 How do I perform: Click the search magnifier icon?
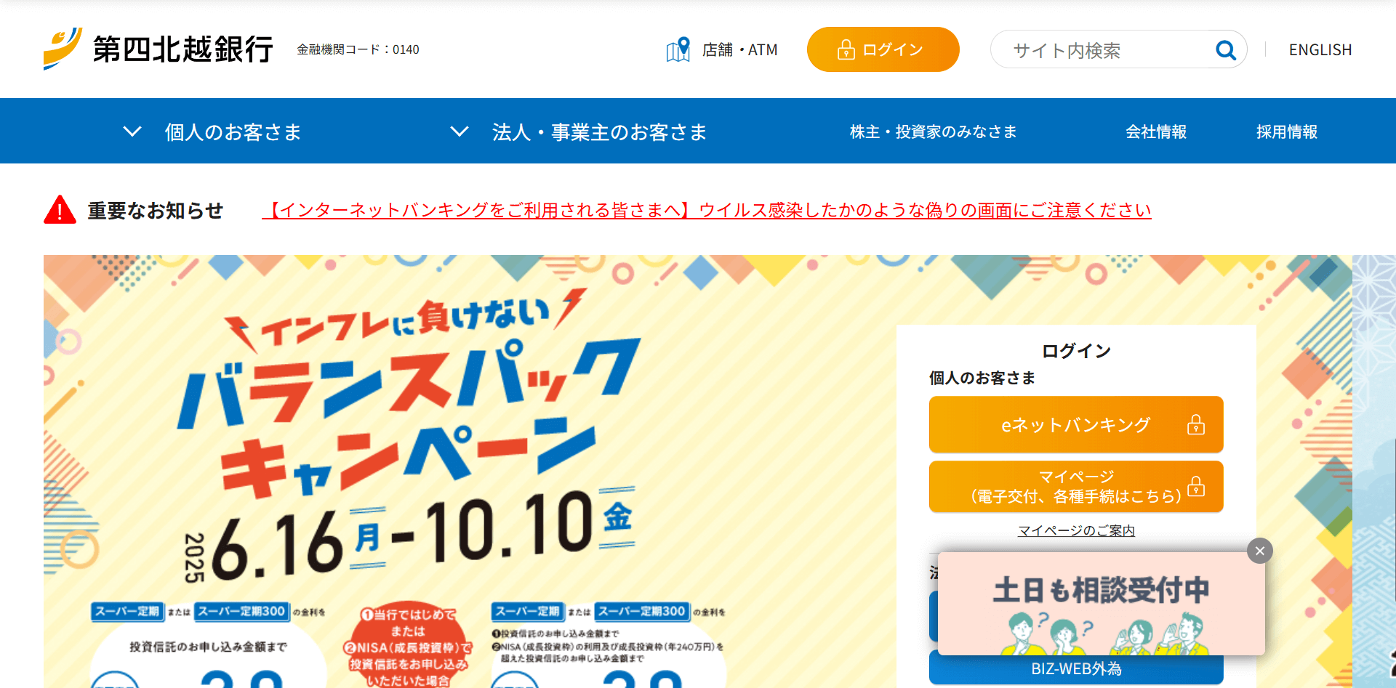pyautogui.click(x=1226, y=49)
